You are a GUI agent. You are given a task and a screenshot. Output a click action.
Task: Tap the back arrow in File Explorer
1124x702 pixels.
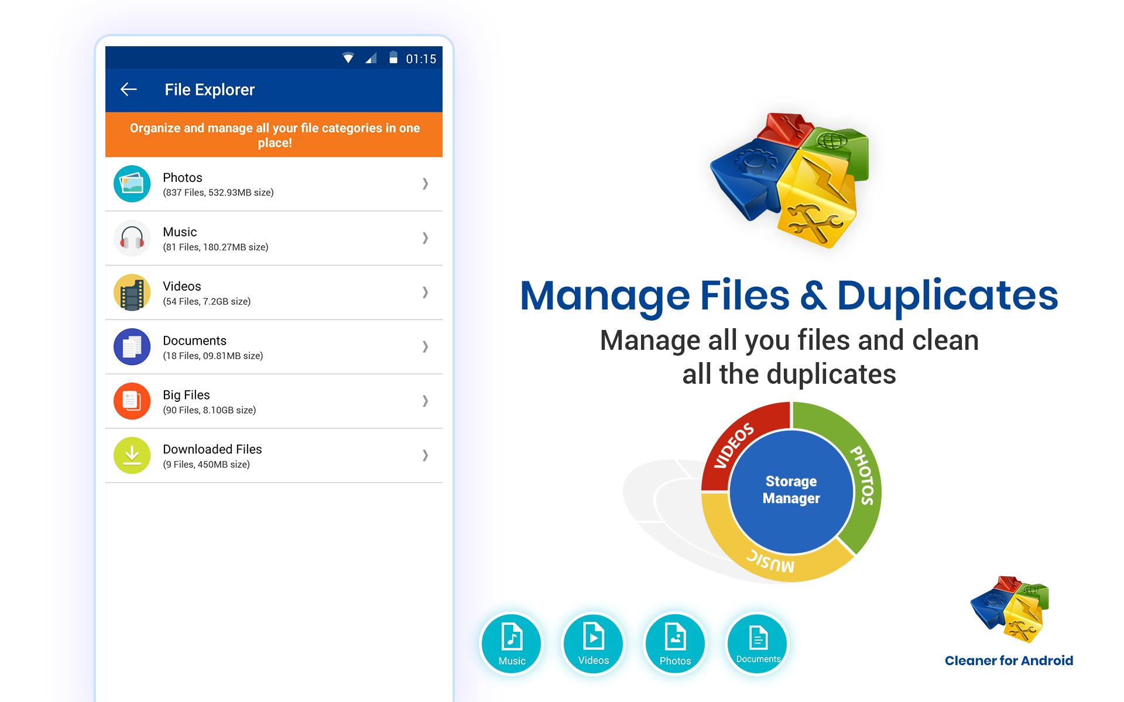pos(128,90)
